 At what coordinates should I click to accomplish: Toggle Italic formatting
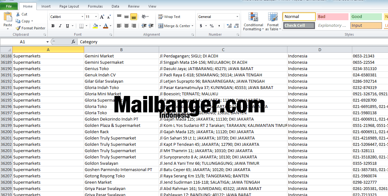(60, 26)
